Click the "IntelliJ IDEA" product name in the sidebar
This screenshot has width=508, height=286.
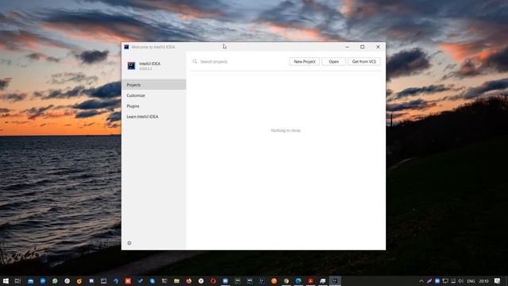click(x=150, y=64)
